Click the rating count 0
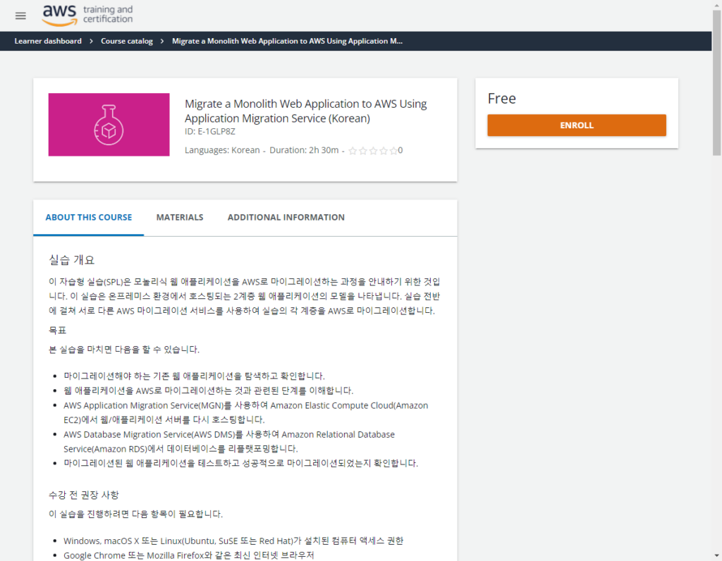 click(400, 150)
